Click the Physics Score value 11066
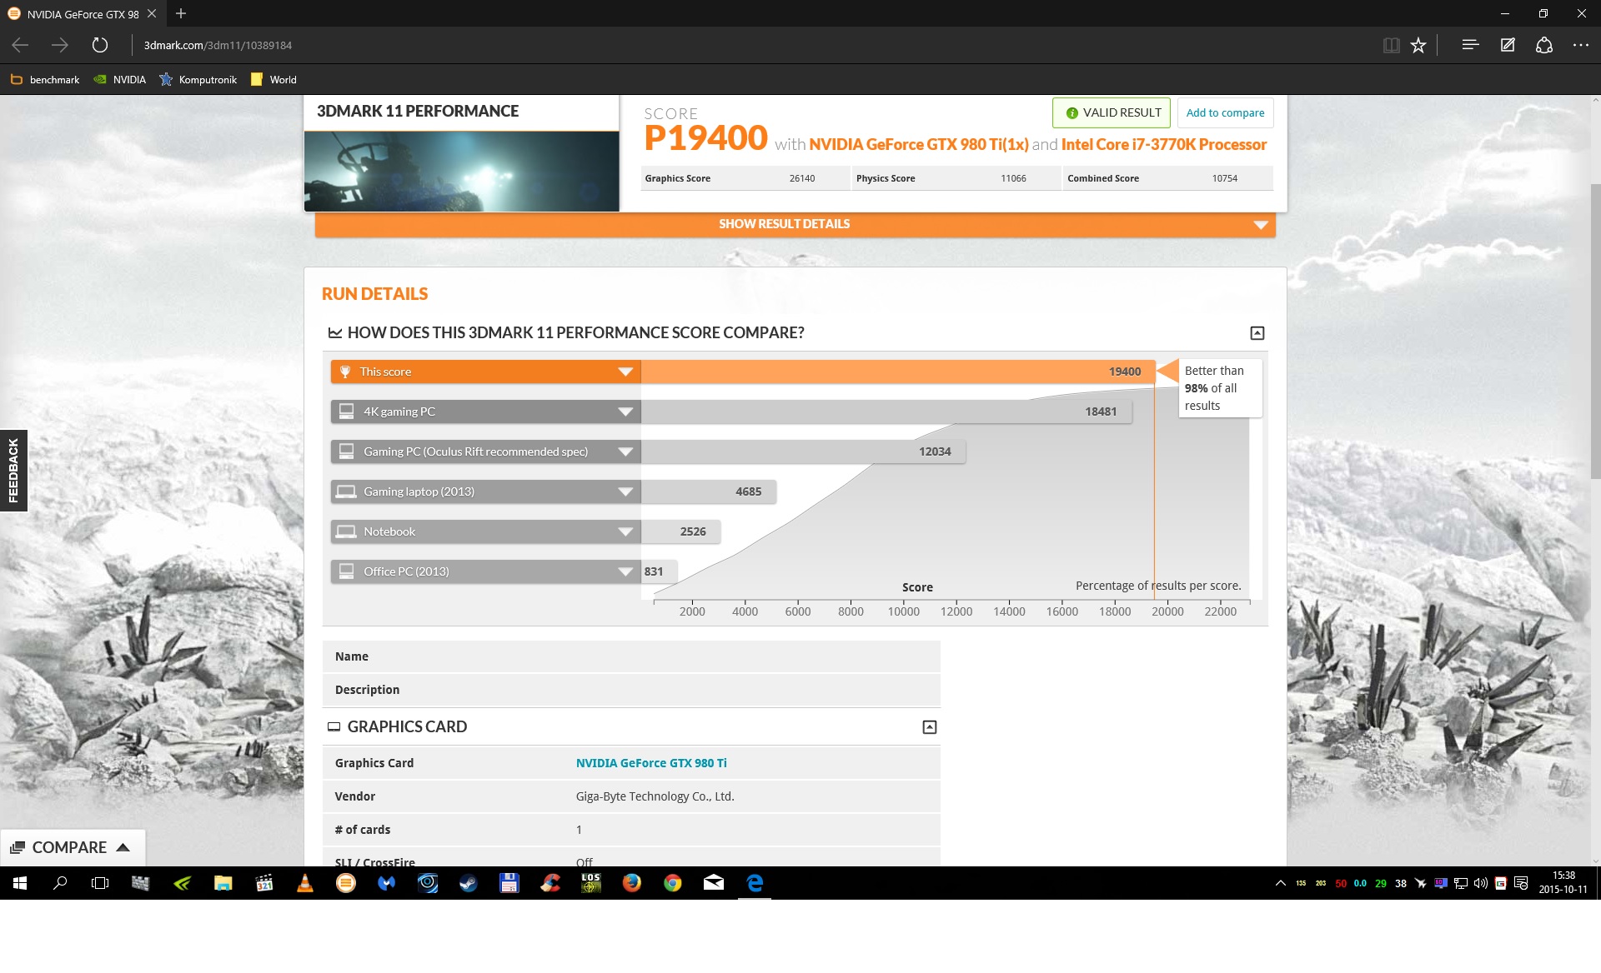Image resolution: width=1601 pixels, height=973 pixels. (x=1013, y=178)
